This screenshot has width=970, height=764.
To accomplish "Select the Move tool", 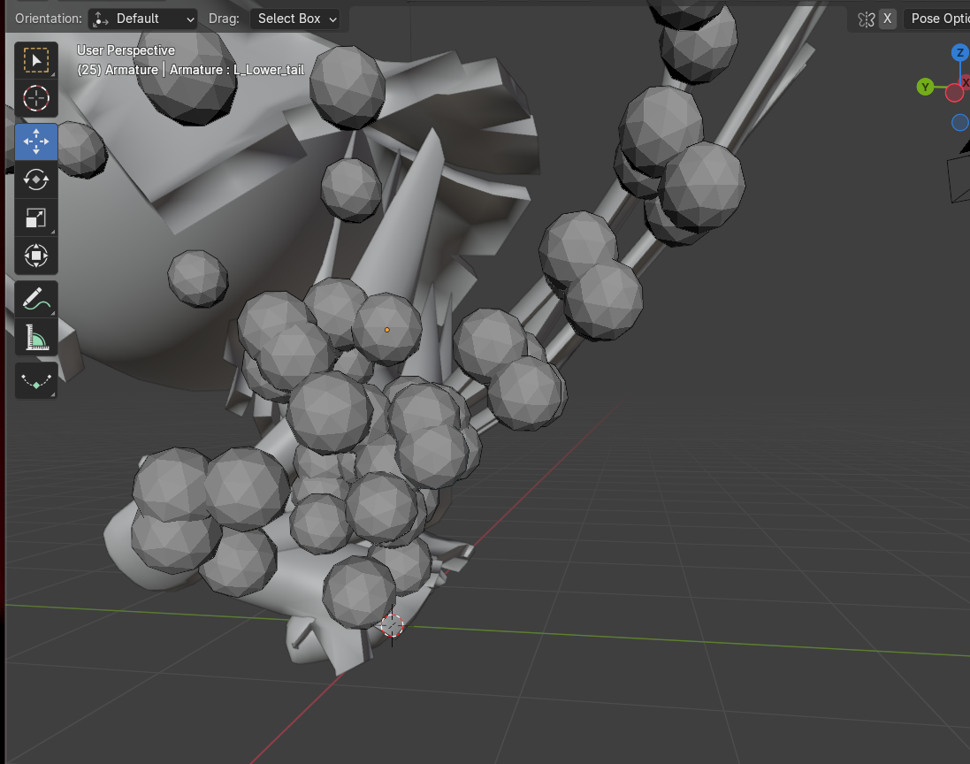I will pos(36,141).
